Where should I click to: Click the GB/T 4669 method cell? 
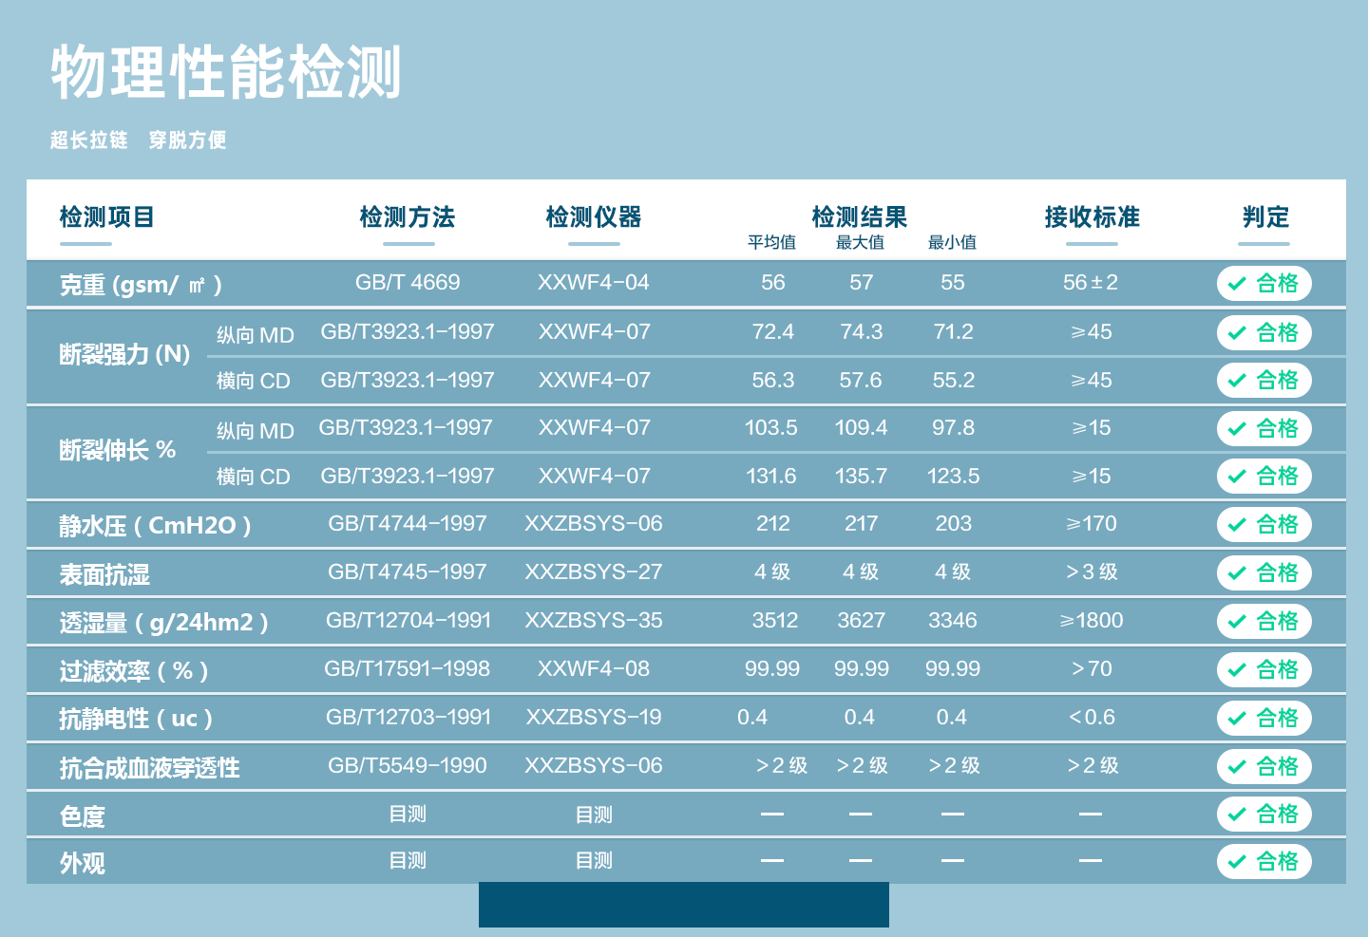pos(408,283)
